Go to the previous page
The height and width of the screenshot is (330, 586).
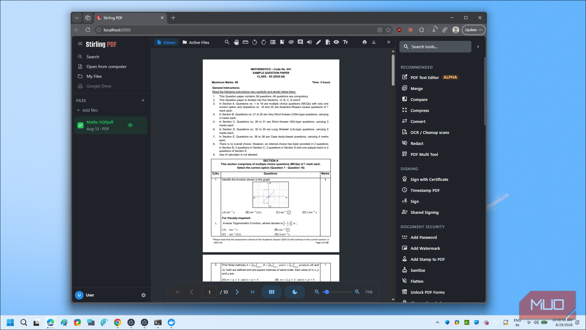[x=191, y=292]
